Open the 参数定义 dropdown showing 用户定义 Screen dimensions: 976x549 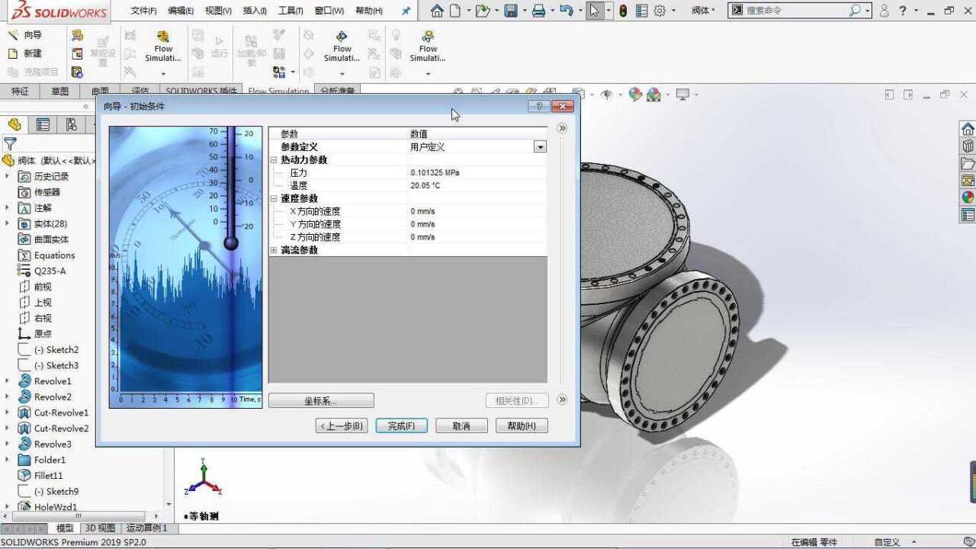(540, 146)
